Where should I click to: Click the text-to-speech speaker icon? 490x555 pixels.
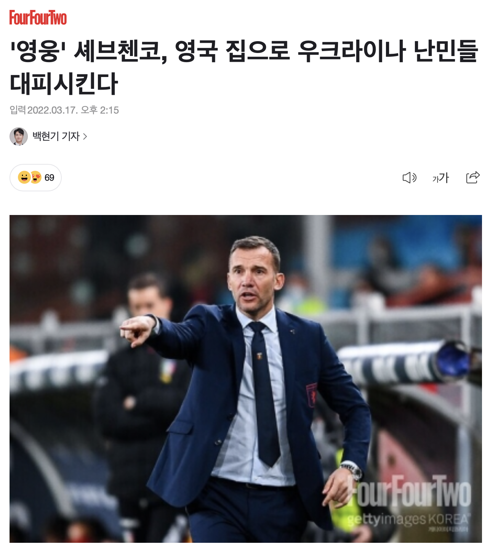click(410, 178)
